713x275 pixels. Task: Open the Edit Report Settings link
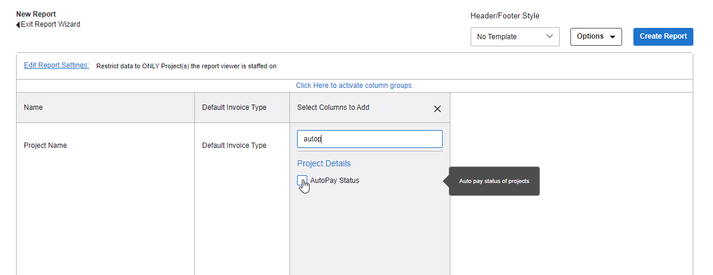[56, 65]
